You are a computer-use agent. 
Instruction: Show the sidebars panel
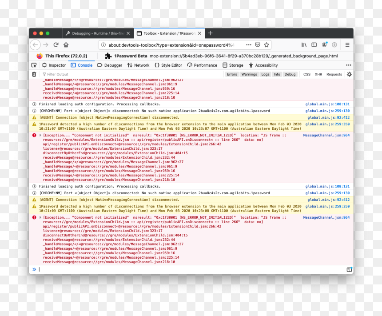tap(314, 45)
